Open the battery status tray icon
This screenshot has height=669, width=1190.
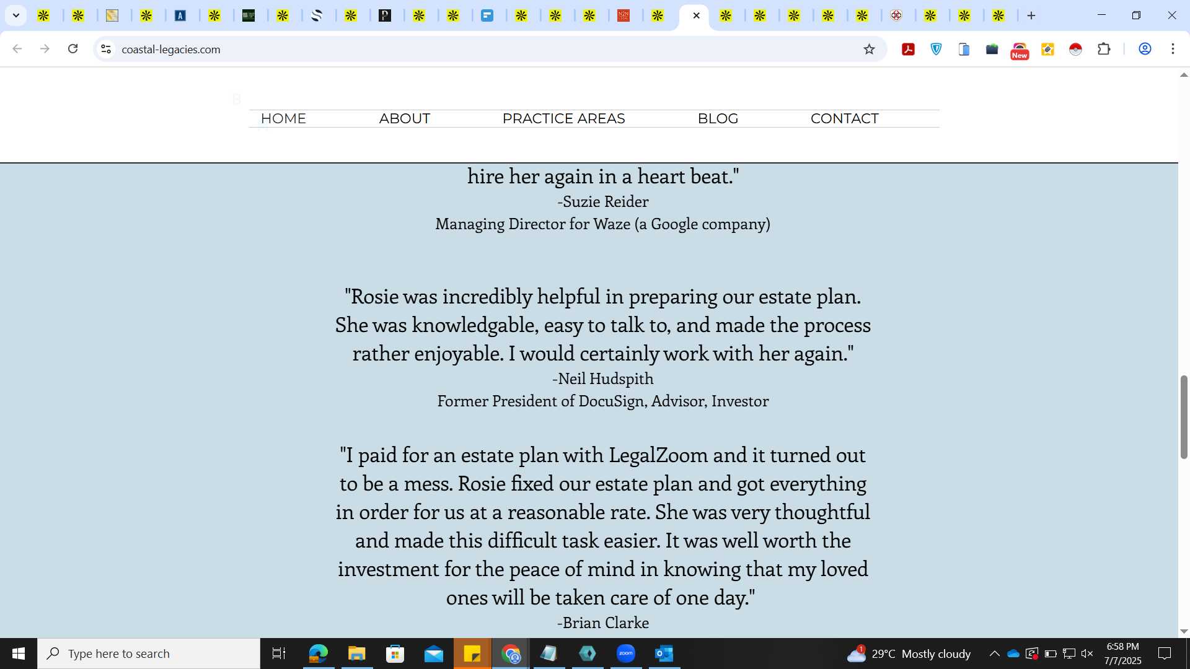click(x=1051, y=654)
